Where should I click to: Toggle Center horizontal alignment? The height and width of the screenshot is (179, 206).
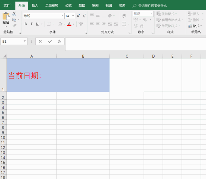pyautogui.click(x=98, y=24)
